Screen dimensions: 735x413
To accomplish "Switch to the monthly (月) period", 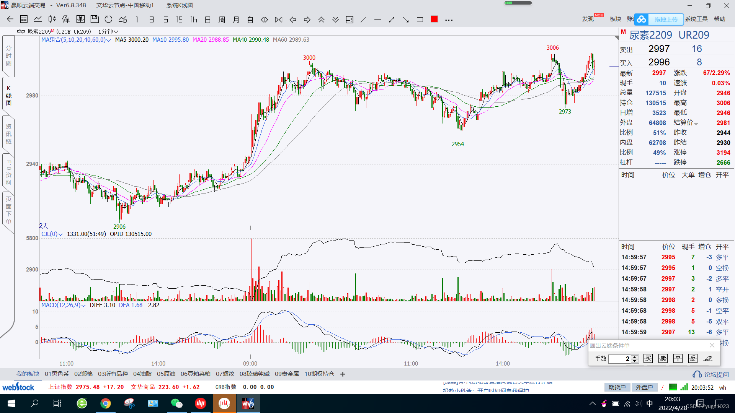I will tap(236, 20).
